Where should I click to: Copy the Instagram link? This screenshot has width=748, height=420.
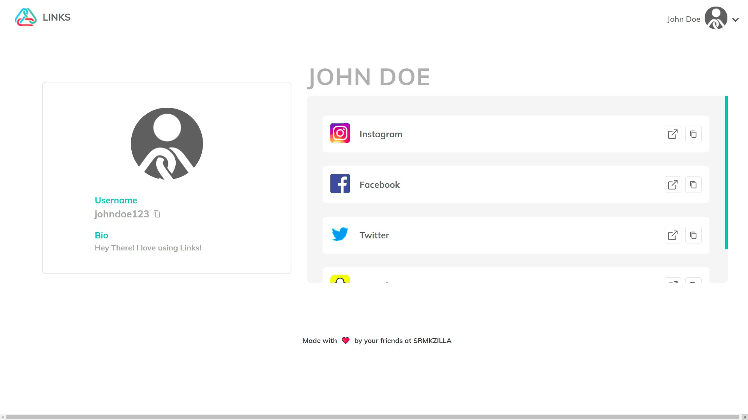693,134
